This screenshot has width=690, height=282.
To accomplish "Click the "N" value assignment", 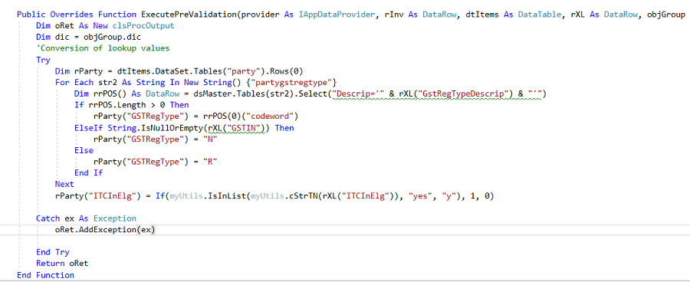I will (211, 139).
